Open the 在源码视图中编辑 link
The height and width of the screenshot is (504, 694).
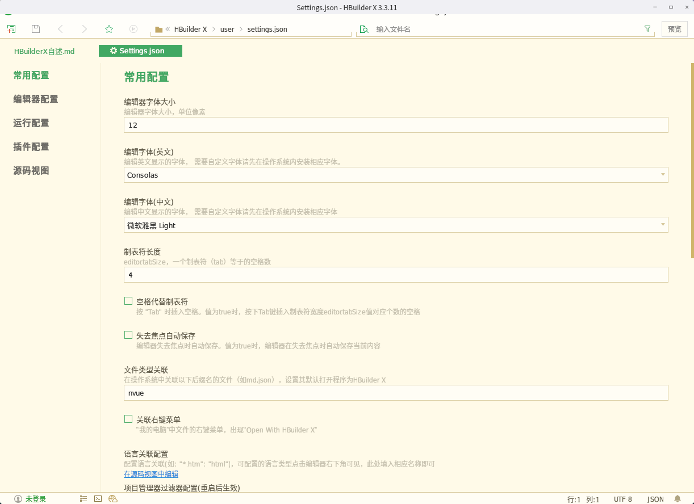tap(151, 474)
